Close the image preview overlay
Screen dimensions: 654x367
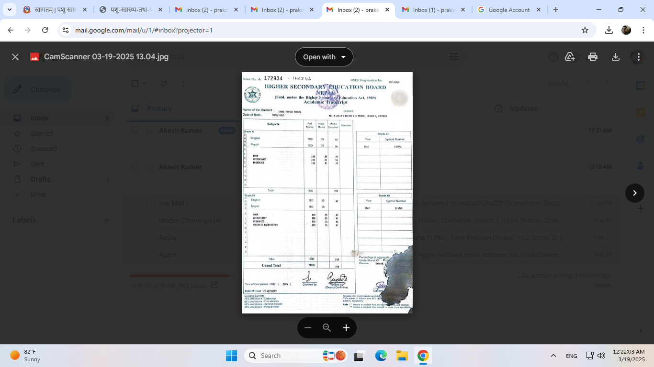pos(15,57)
